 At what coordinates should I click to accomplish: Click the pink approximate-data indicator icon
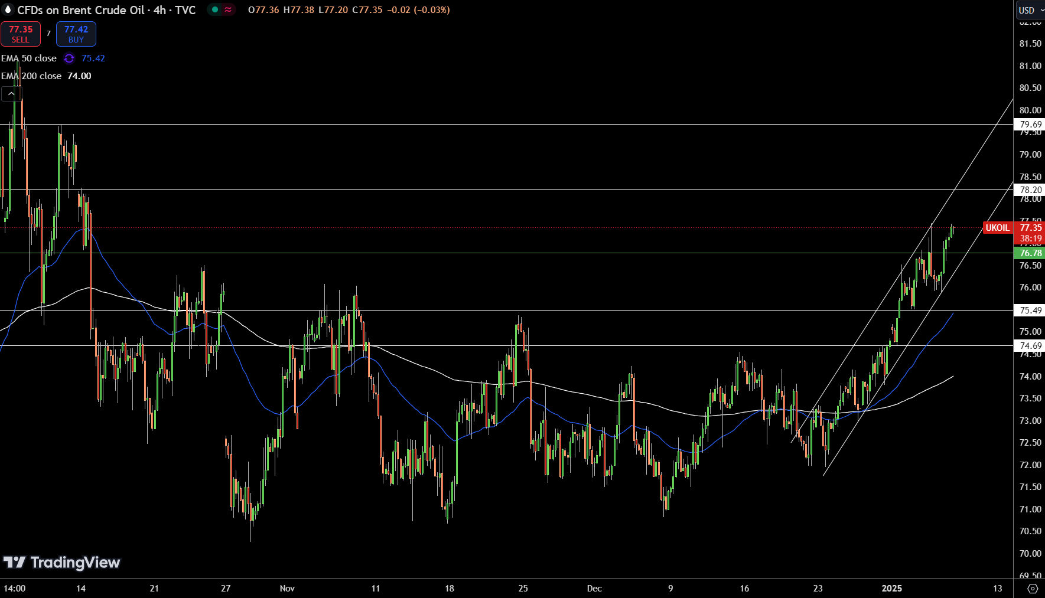click(x=228, y=9)
